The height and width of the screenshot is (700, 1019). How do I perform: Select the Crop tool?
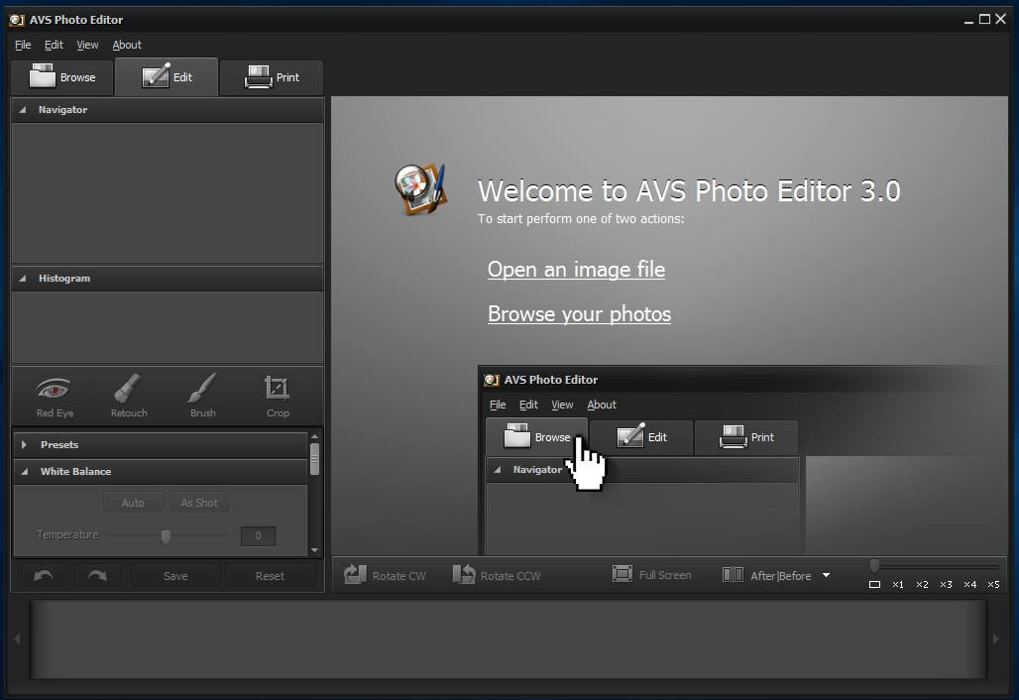[278, 397]
